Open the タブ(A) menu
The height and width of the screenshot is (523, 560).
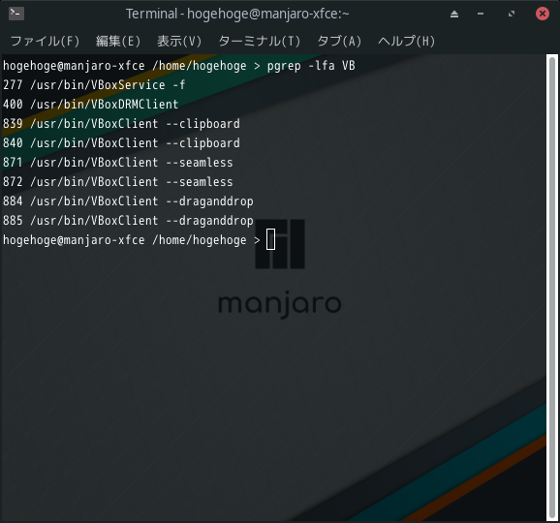click(x=339, y=41)
